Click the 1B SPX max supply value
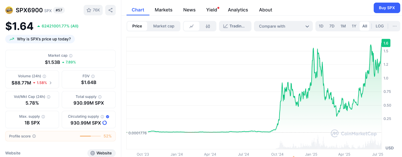This screenshot has height=157, width=402. coord(32,123)
